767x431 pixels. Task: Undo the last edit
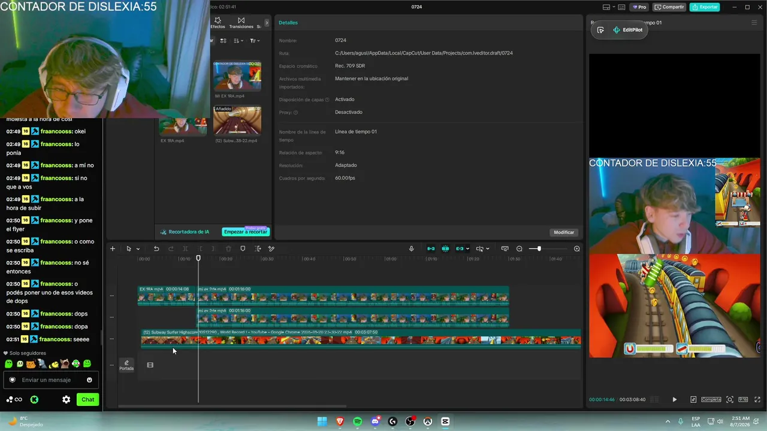tap(156, 248)
